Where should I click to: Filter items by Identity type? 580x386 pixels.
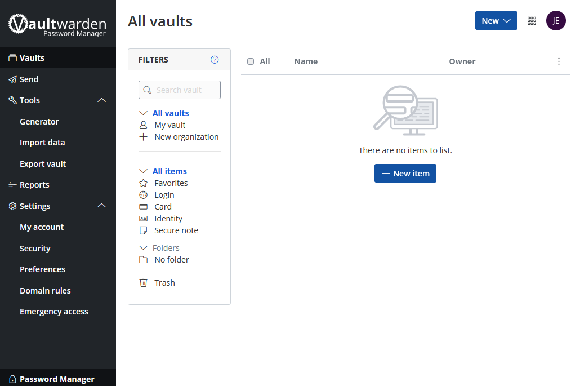(x=168, y=219)
